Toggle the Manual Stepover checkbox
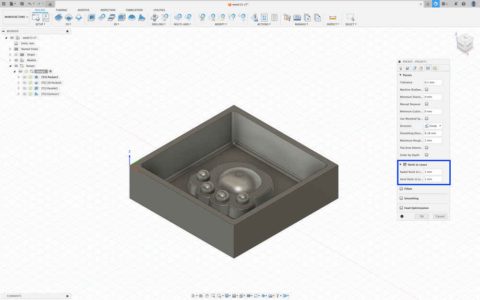The width and height of the screenshot is (480, 300). (x=426, y=104)
